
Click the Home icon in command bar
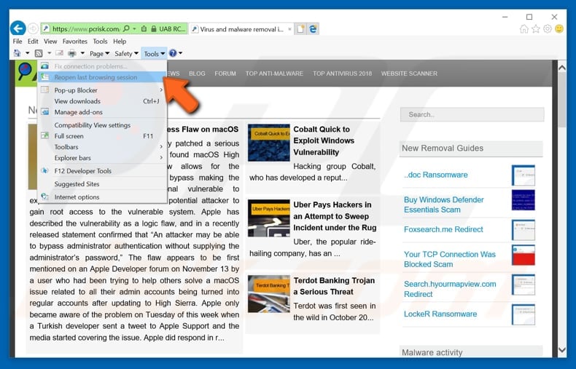[x=17, y=54]
